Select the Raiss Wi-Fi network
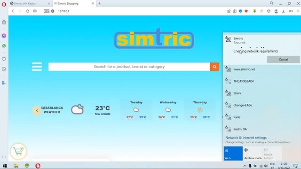Image resolution: width=301 pixels, height=169 pixels. click(x=262, y=117)
